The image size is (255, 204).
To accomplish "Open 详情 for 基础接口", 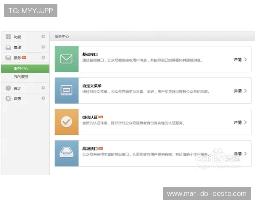I will 238,59.
